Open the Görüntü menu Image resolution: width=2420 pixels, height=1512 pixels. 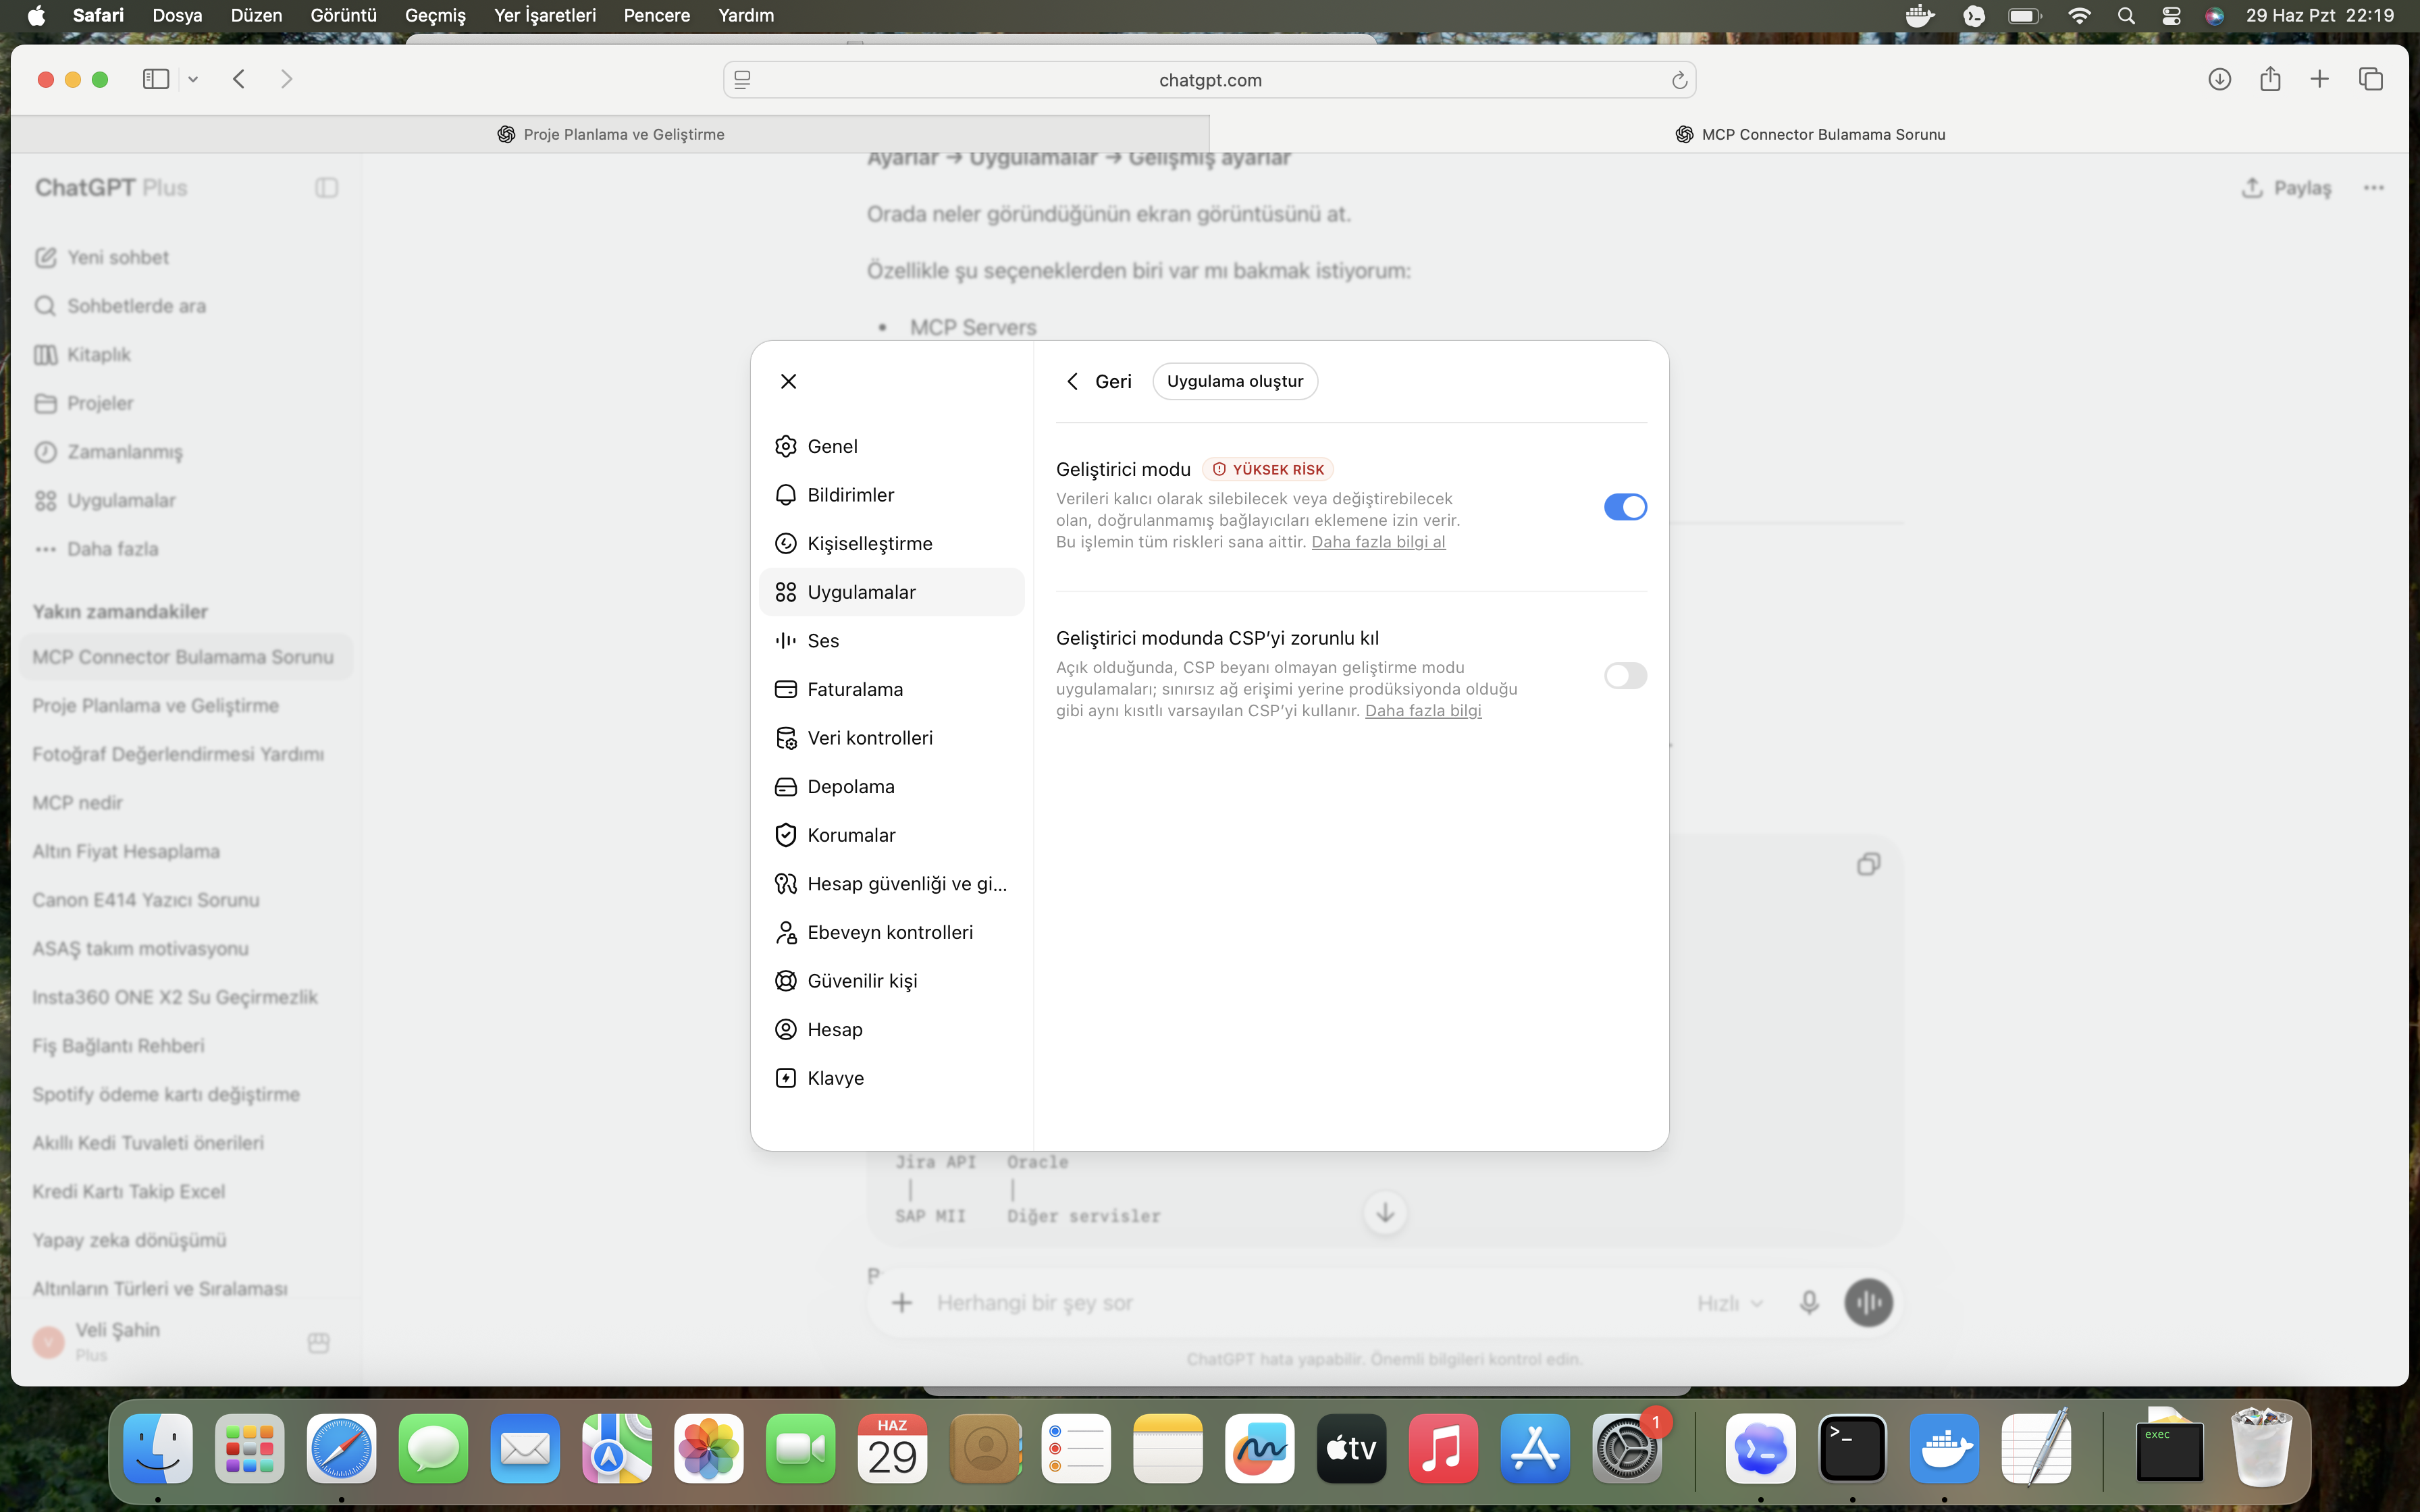pyautogui.click(x=343, y=15)
